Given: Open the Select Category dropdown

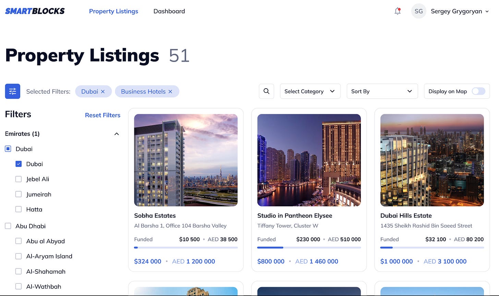Looking at the screenshot, I should coord(310,91).
